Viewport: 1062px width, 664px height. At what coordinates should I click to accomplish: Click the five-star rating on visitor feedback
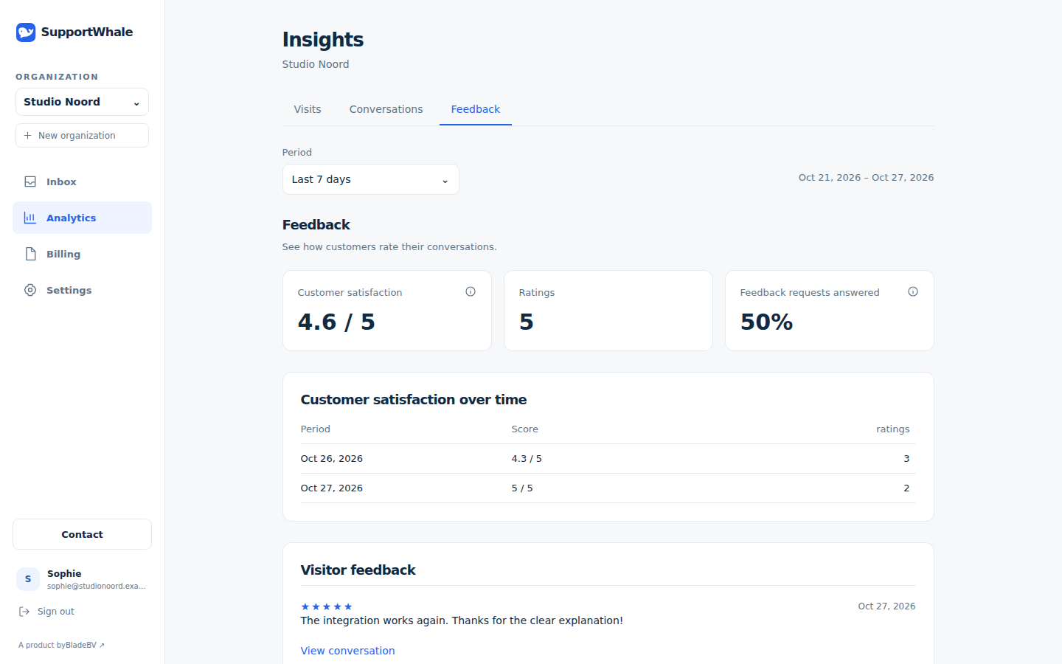tap(327, 606)
